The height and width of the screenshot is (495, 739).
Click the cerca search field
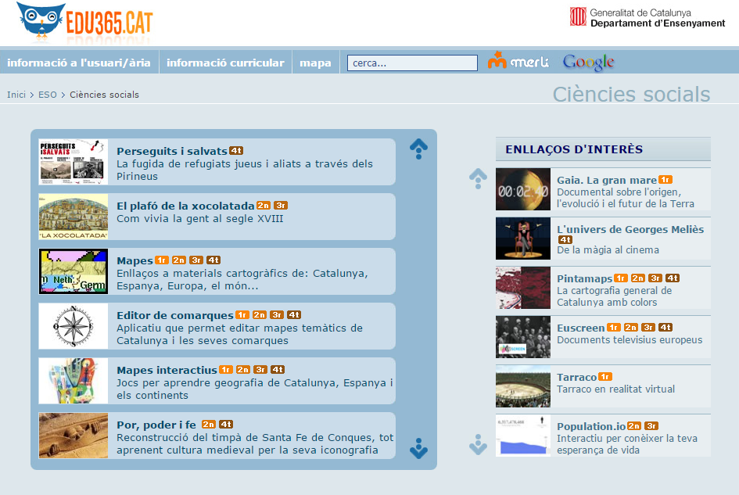pos(412,63)
